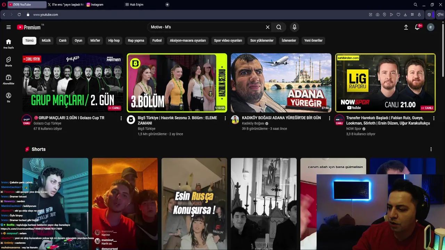
Task: Open Opera AI assistant button
Action: coord(440,15)
